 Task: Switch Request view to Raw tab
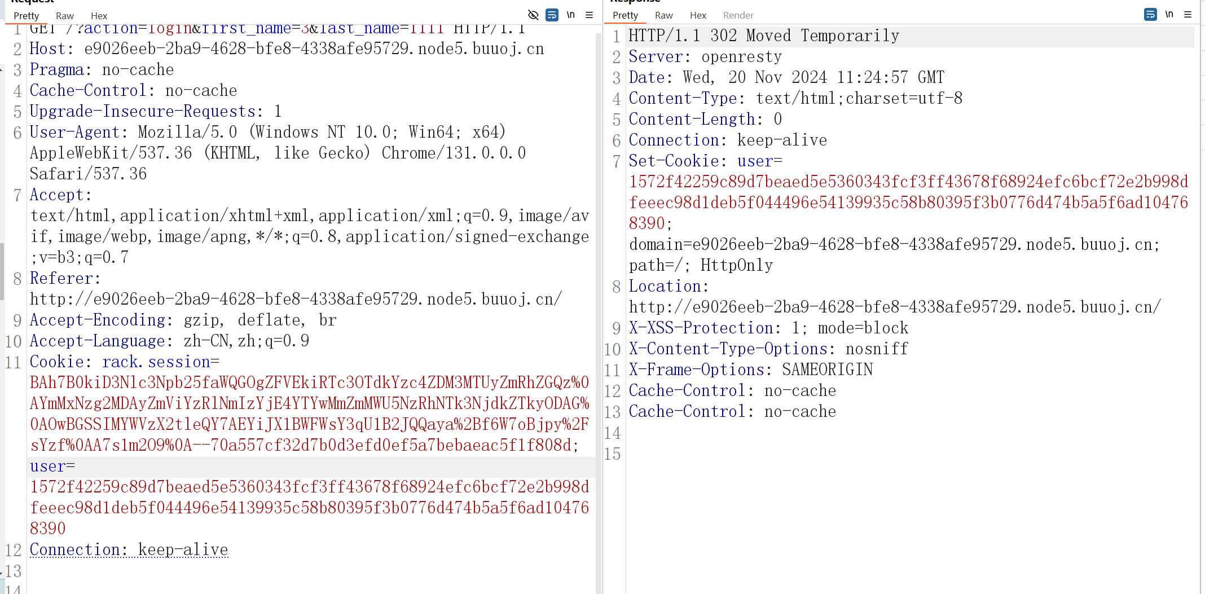coord(65,16)
